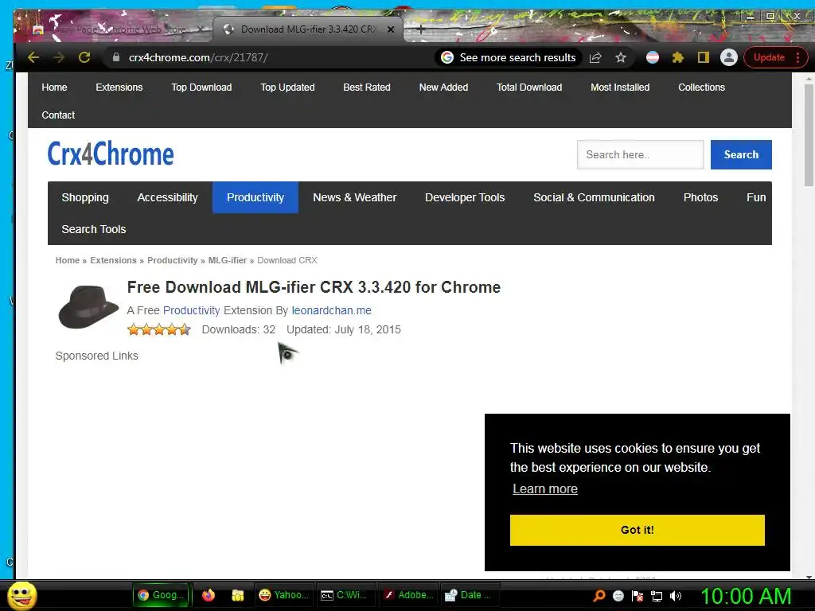The image size is (815, 611).
Task: Click the blue Search button
Action: tap(741, 154)
